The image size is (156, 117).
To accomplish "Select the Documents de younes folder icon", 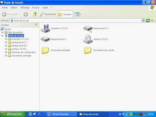I will (x=88, y=50).
